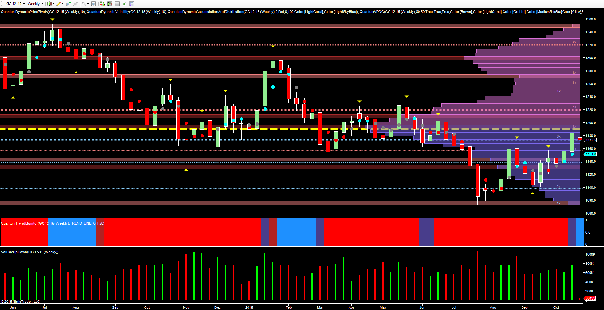Screen dimensions: 604x310
Task: Click the 0.5 trend monitor axis label
Action: (x=588, y=232)
